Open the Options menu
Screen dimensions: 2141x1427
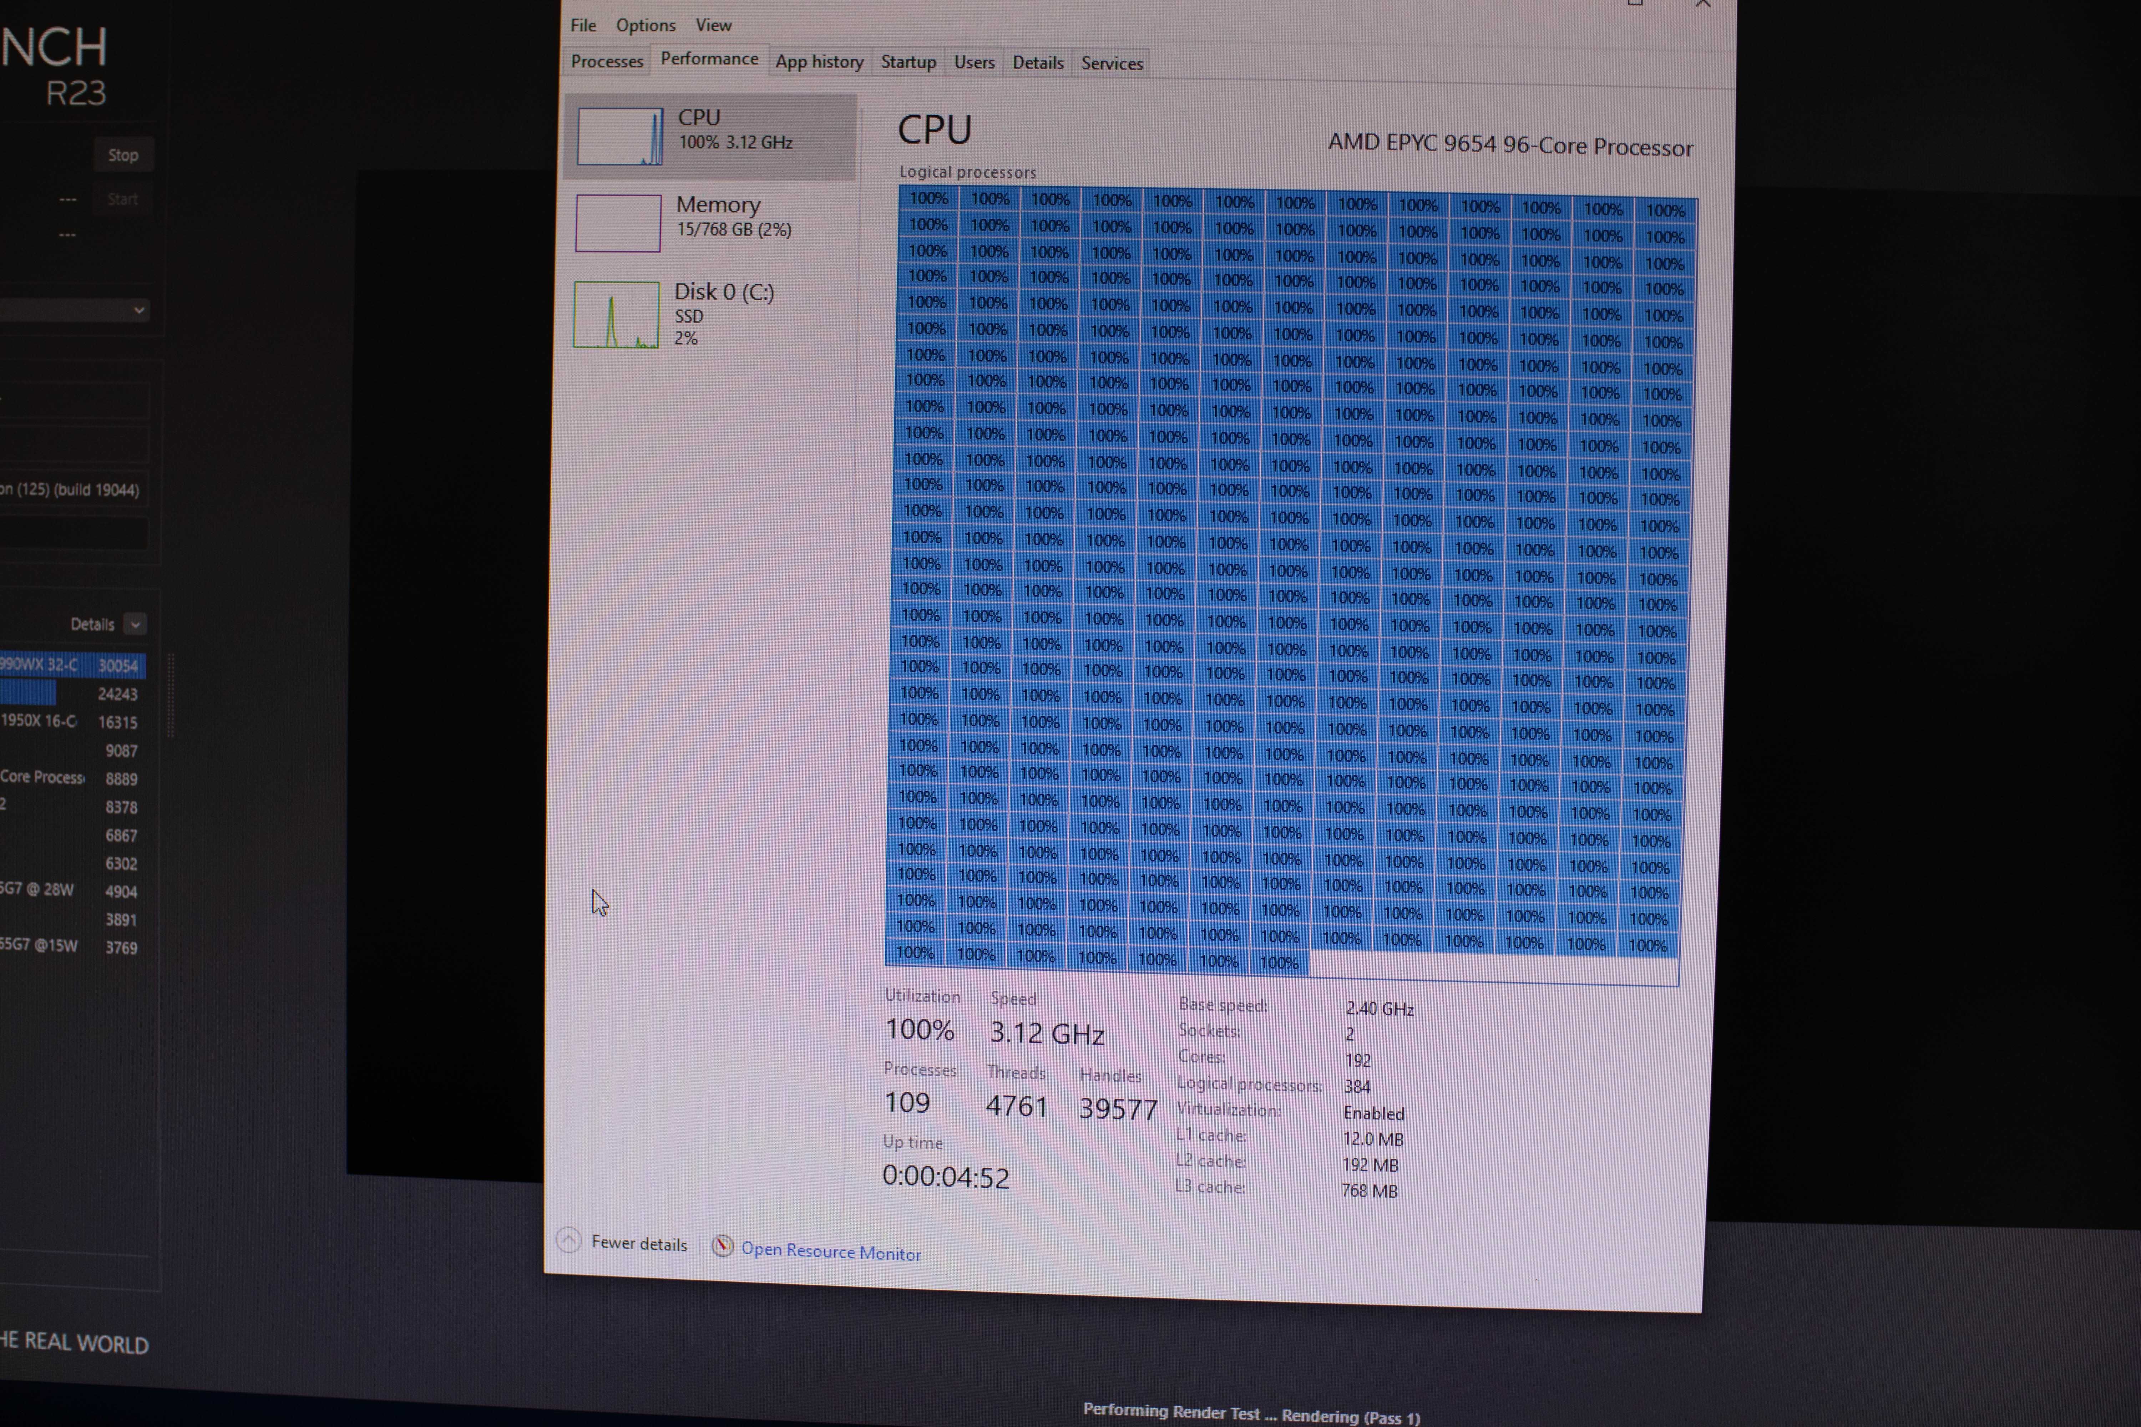tap(646, 25)
